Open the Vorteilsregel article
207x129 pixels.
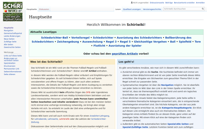[x=80, y=37]
